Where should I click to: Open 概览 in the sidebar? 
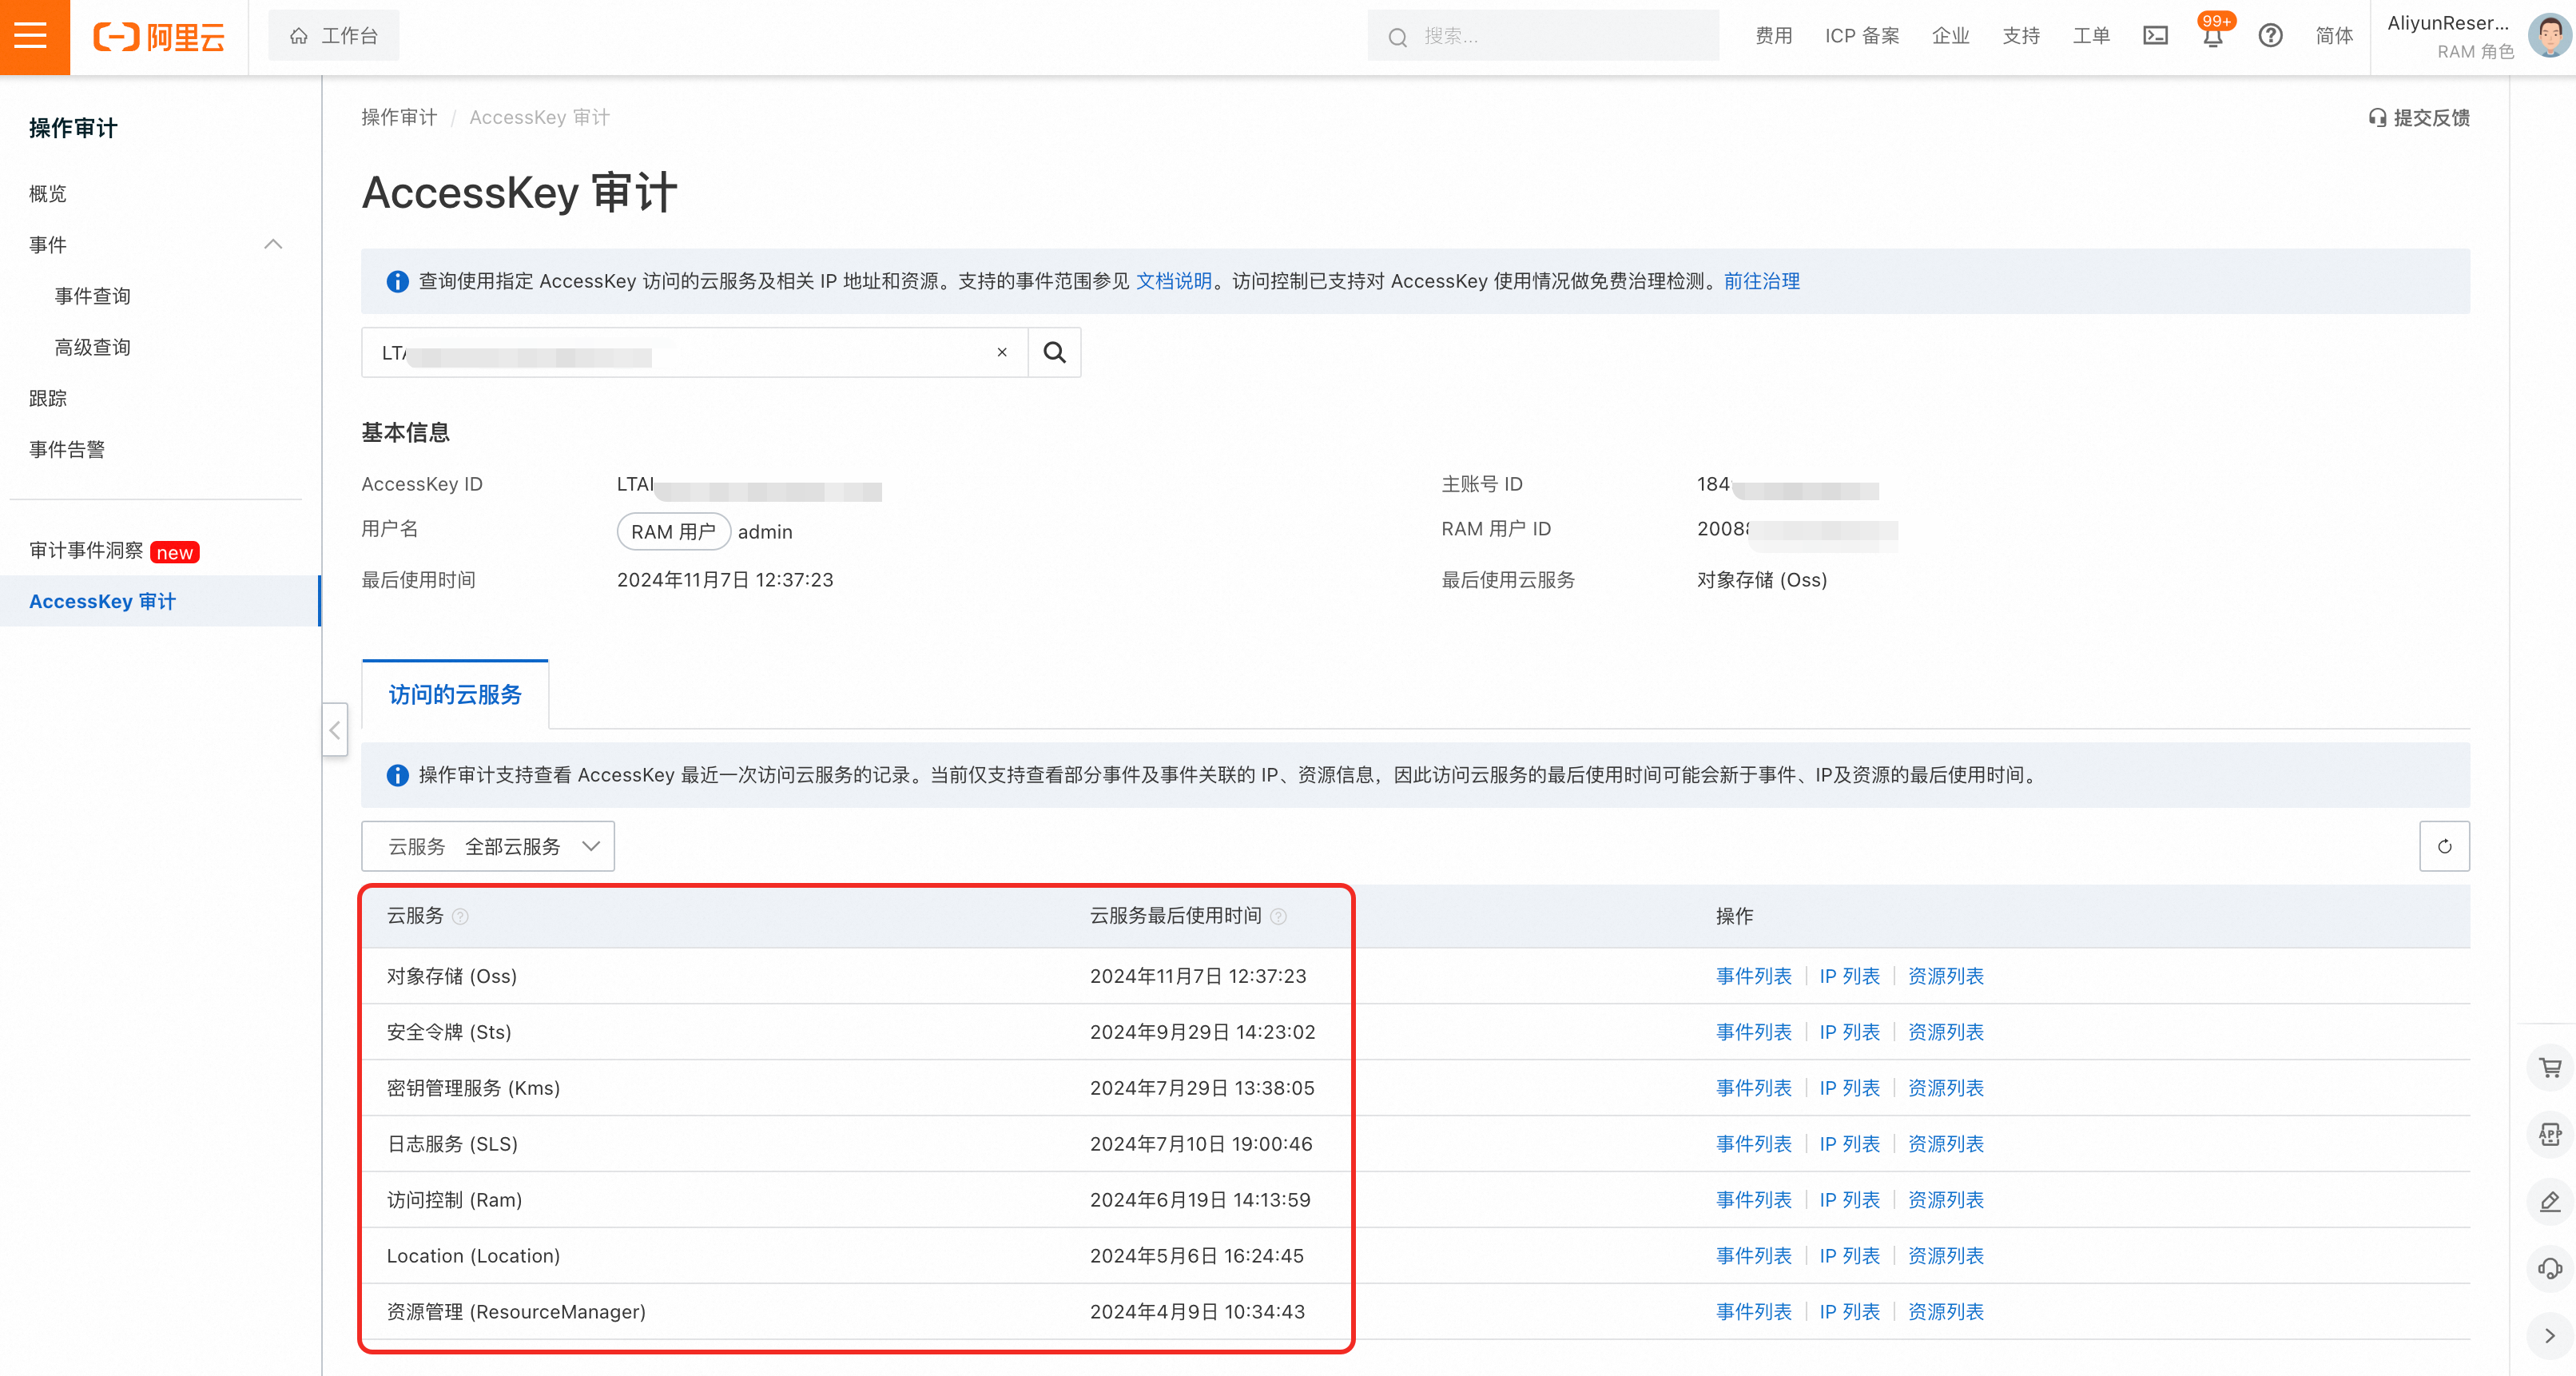coord(48,193)
